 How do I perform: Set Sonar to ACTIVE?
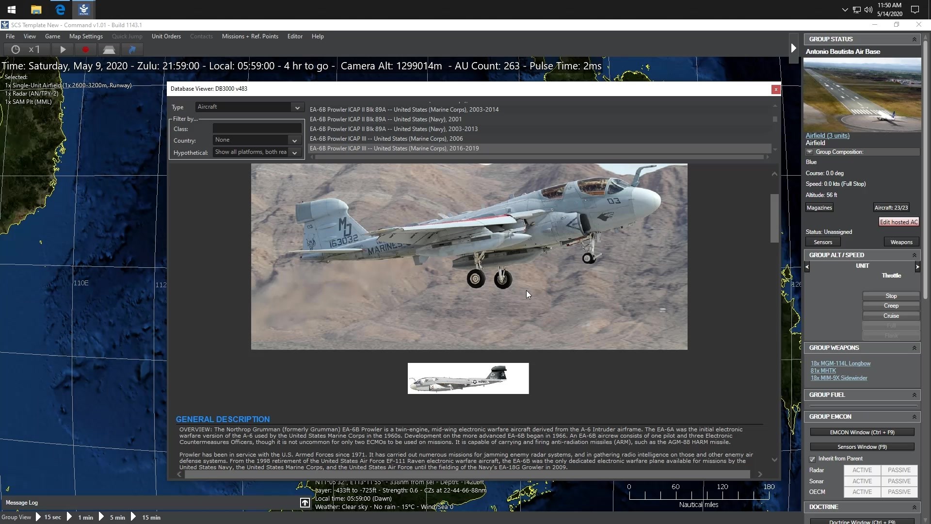[x=862, y=481]
